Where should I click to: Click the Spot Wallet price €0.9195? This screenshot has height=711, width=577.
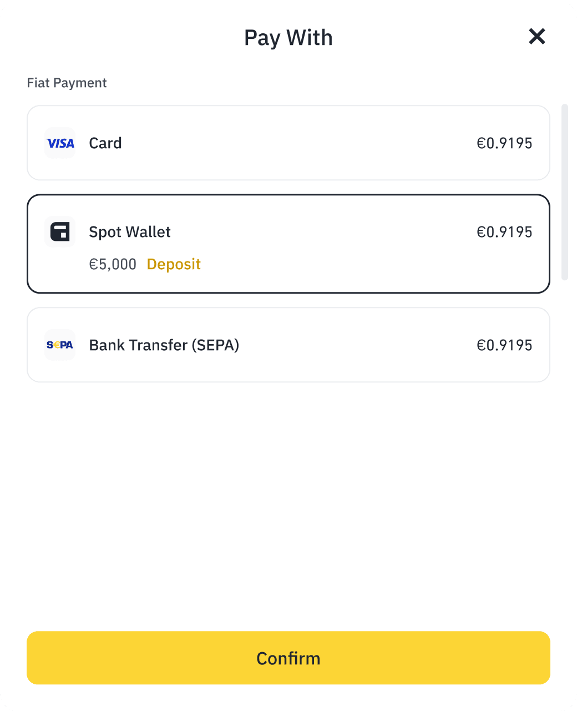click(504, 232)
